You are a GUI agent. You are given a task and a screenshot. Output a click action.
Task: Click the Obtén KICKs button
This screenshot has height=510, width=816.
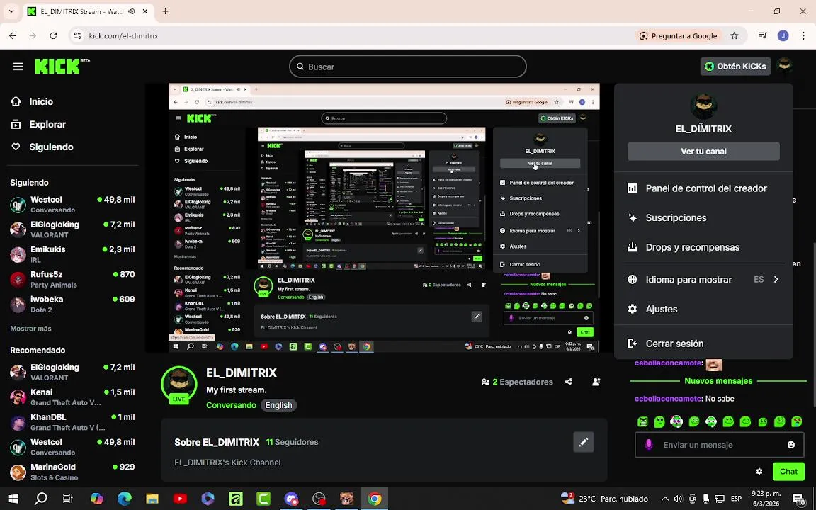(x=735, y=66)
